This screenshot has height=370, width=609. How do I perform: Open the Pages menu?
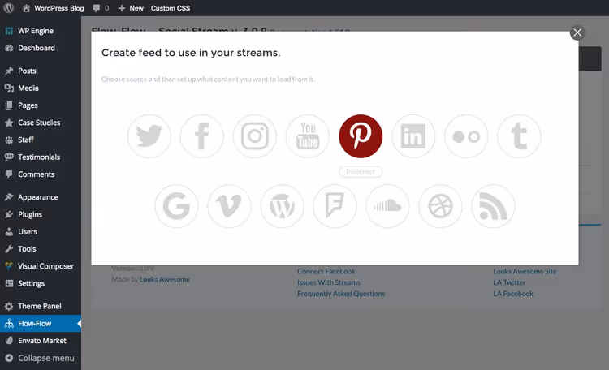41,105
